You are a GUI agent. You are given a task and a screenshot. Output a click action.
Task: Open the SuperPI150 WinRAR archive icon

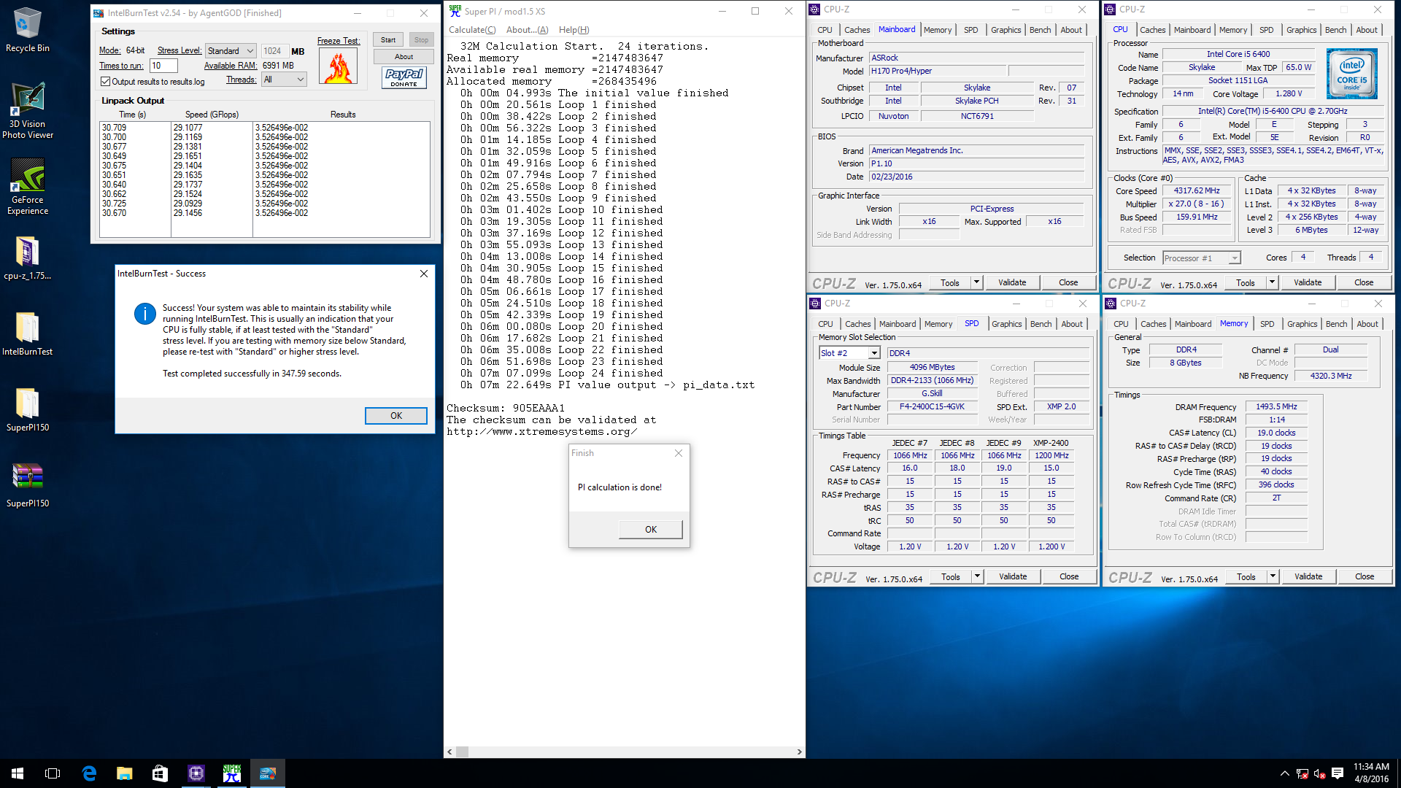(x=28, y=486)
